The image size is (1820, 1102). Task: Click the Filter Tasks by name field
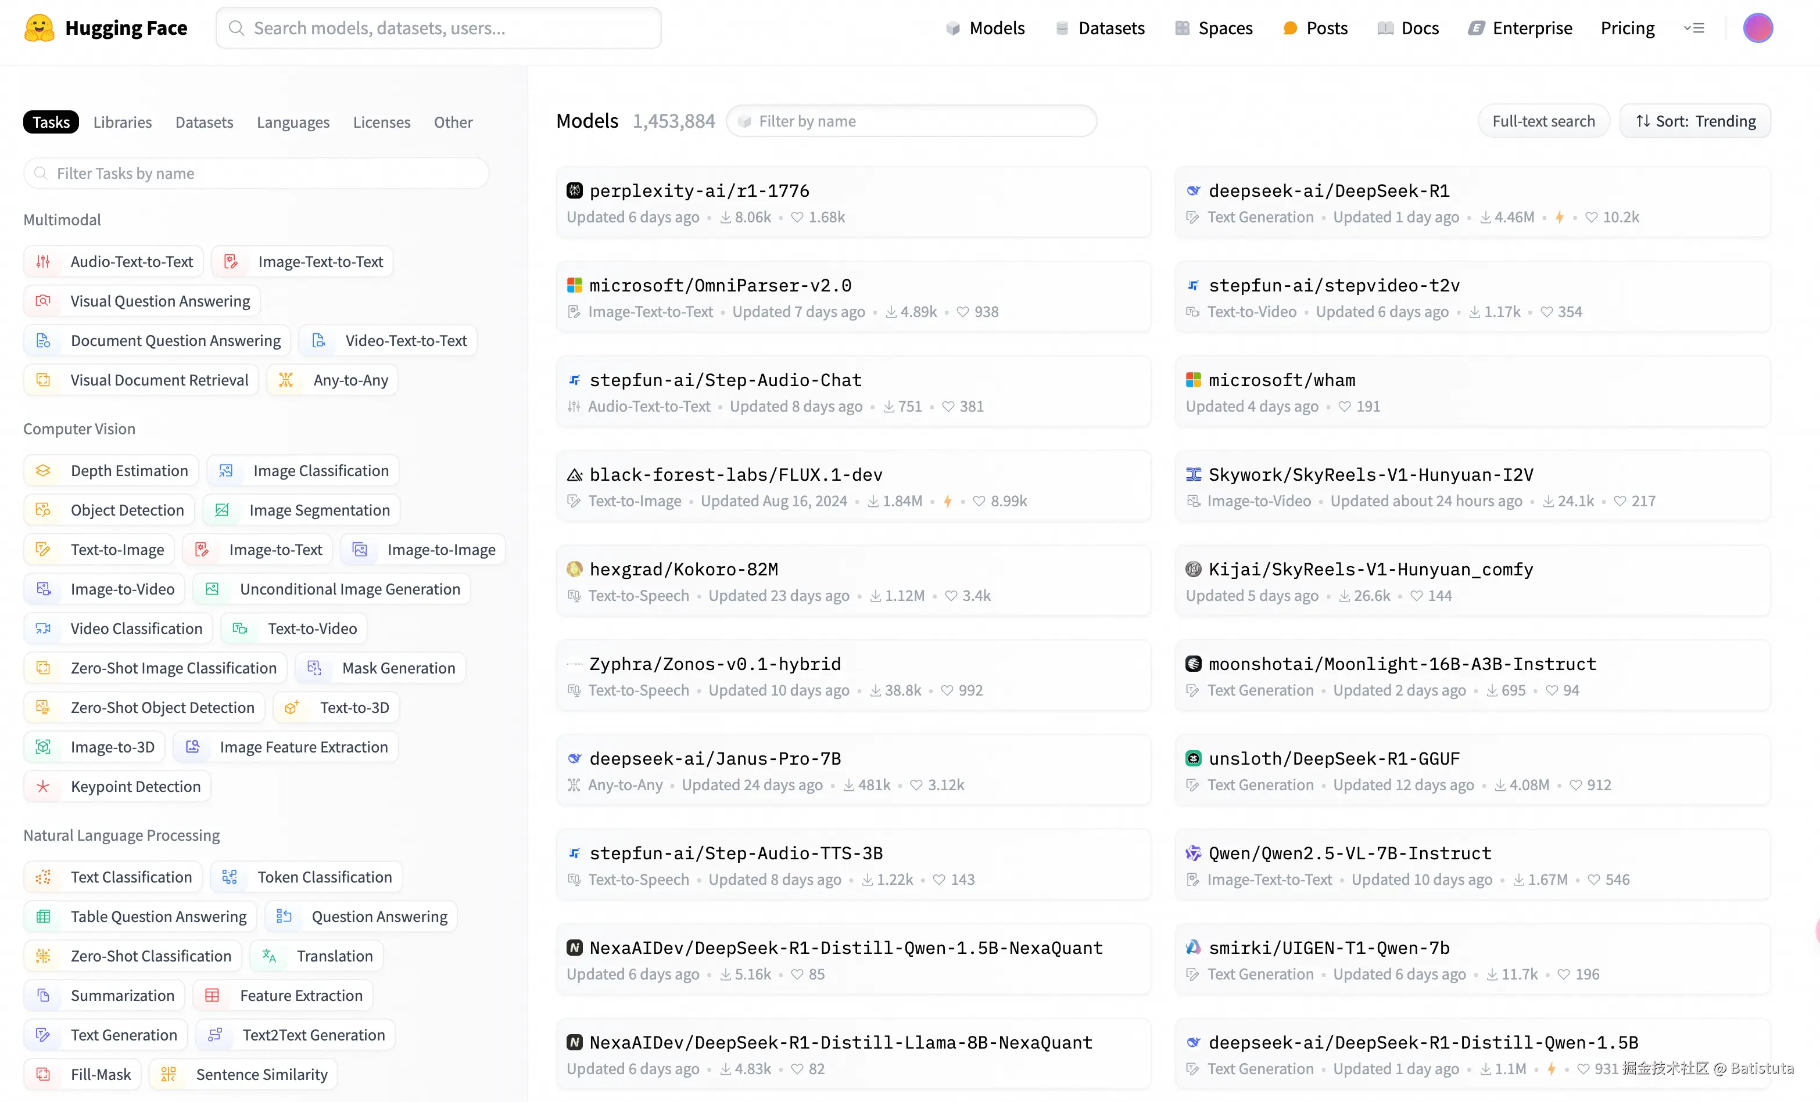[x=256, y=174]
